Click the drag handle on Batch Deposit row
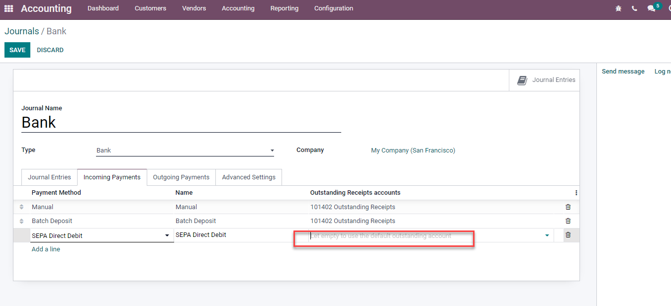This screenshot has width=671, height=306. point(21,221)
